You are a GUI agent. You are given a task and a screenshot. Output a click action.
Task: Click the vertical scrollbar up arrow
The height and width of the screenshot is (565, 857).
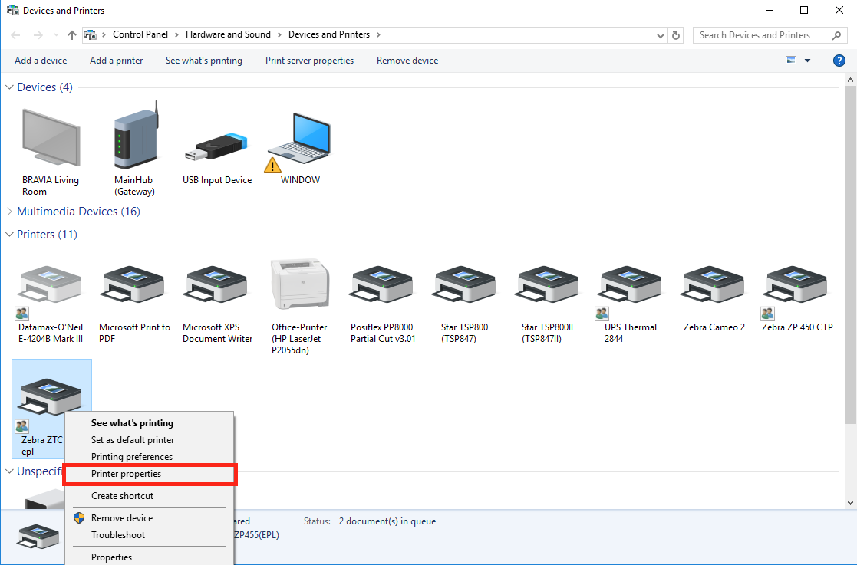pos(850,80)
